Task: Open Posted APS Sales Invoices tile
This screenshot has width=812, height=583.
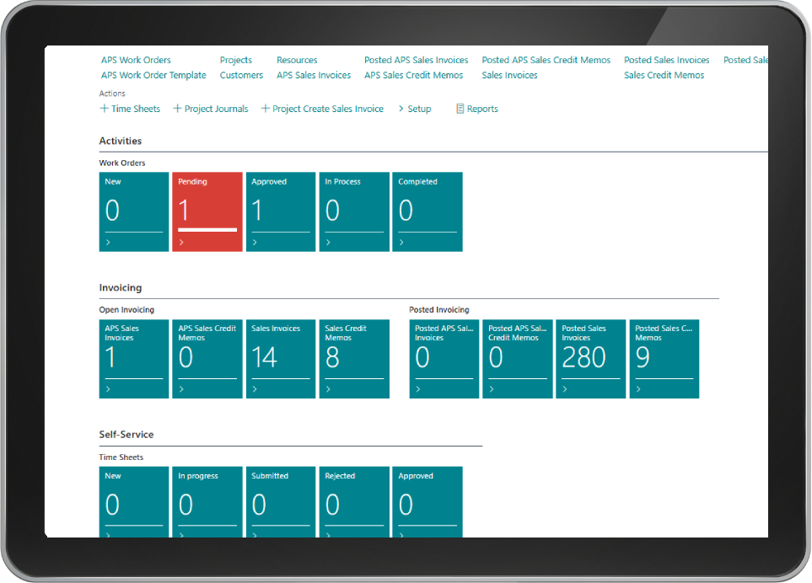Action: [444, 359]
